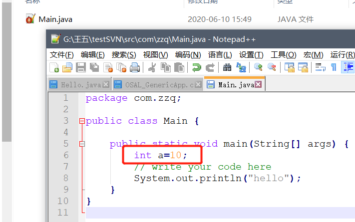Viewport: 355px width, 222px height.
Task: Click line number 11 in the margin
Action: coord(63,213)
